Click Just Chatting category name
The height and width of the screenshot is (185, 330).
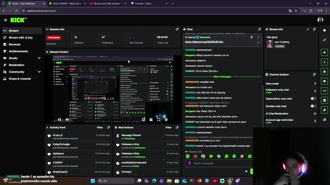pyautogui.click(x=282, y=42)
